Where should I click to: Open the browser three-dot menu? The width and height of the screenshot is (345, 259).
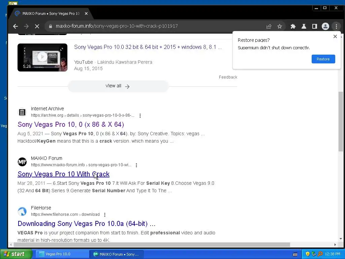point(336,26)
